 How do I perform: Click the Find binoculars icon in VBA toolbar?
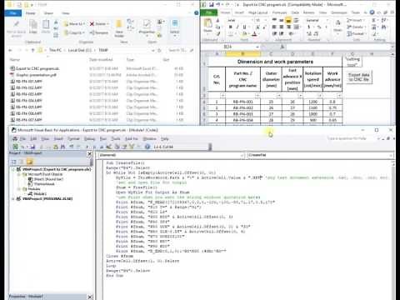[x=63, y=147]
